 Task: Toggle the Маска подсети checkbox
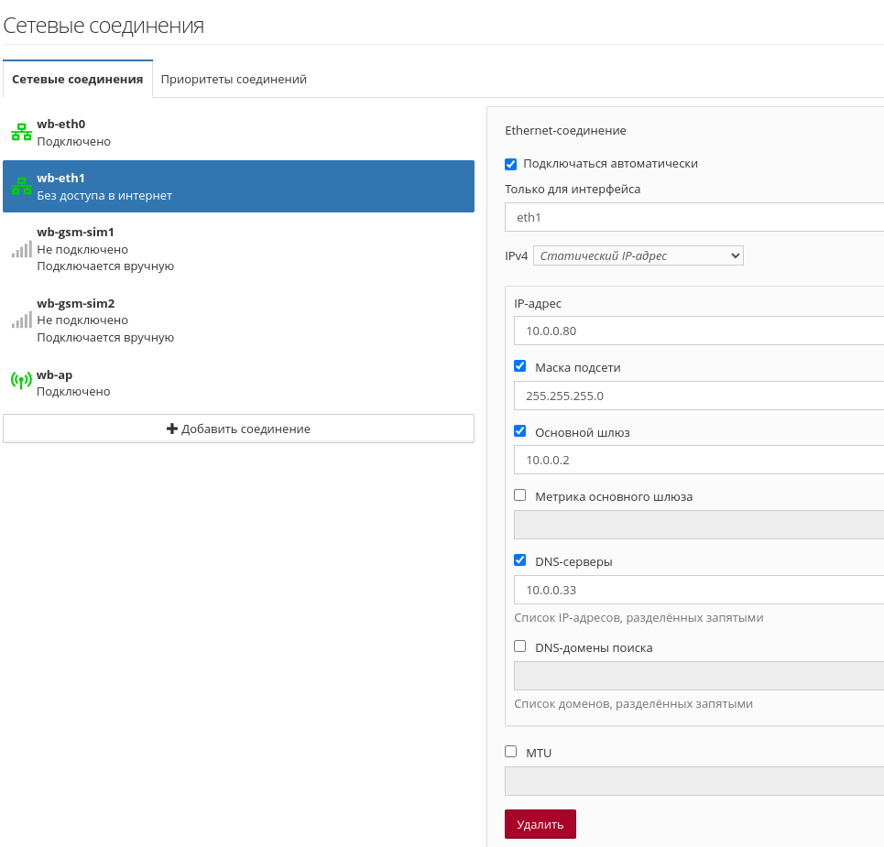[519, 366]
